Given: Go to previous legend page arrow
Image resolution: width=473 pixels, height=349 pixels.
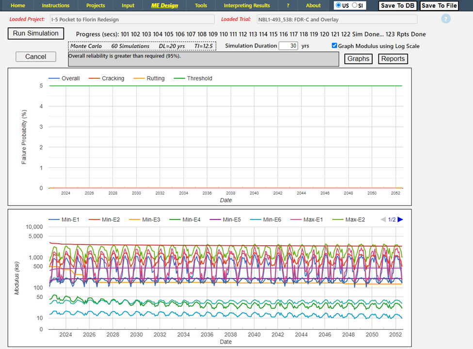Looking at the screenshot, I should 383,219.
